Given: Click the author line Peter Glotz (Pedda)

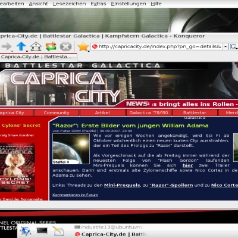Looking at the screenshot, I should [x=74, y=131].
